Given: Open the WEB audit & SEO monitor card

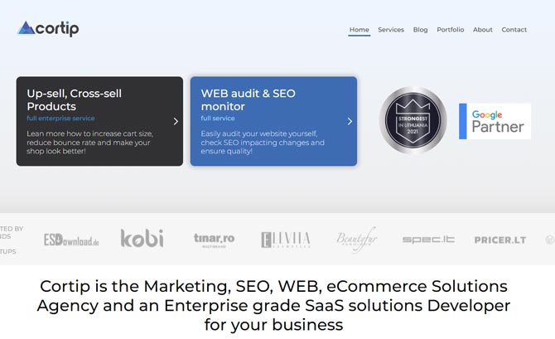Looking at the screenshot, I should [x=273, y=121].
